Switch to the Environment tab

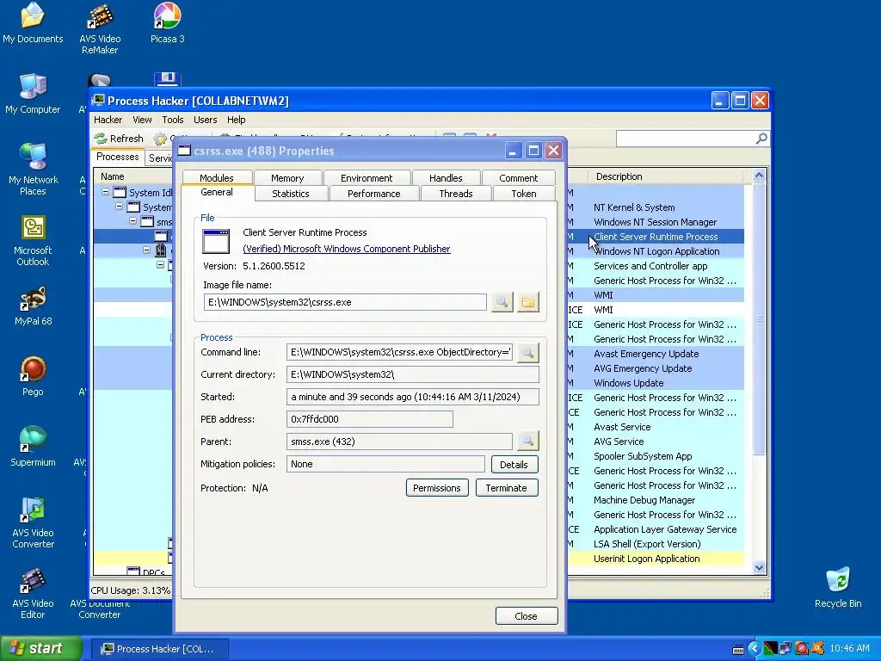click(x=367, y=177)
